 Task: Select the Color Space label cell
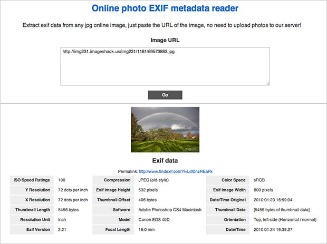[x=233, y=180]
